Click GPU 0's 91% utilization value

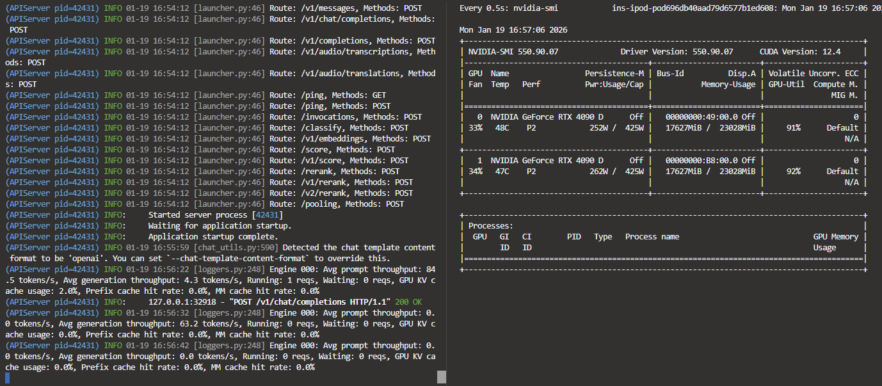(x=793, y=127)
